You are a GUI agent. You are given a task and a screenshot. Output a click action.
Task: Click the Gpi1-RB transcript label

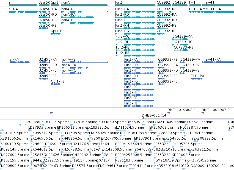pos(57,31)
